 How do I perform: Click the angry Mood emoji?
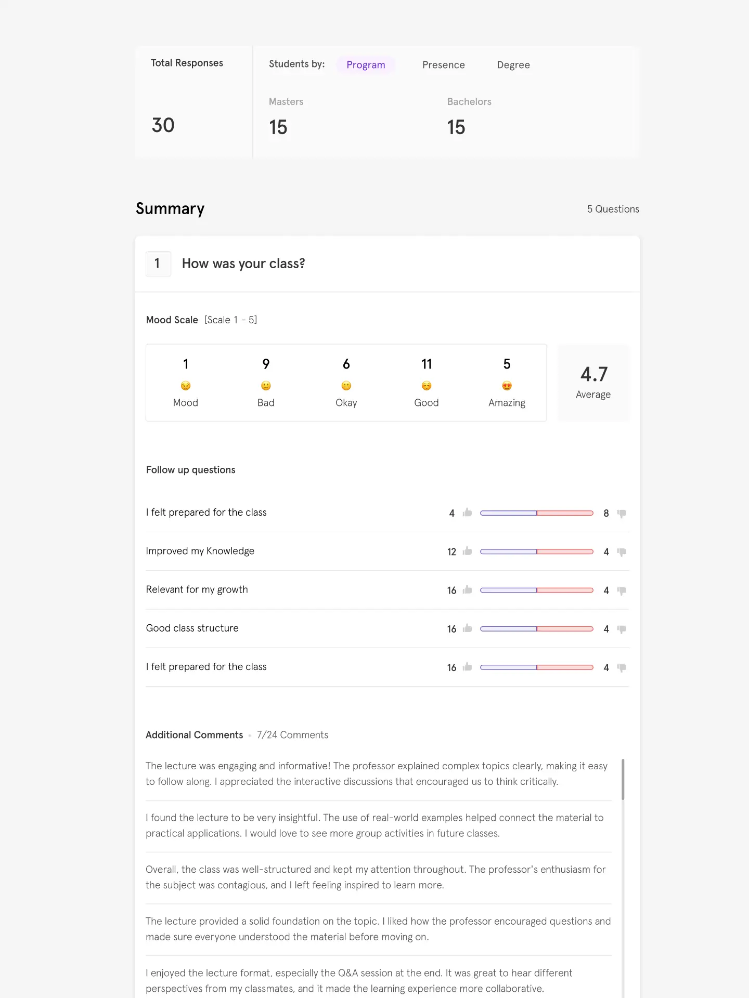186,386
